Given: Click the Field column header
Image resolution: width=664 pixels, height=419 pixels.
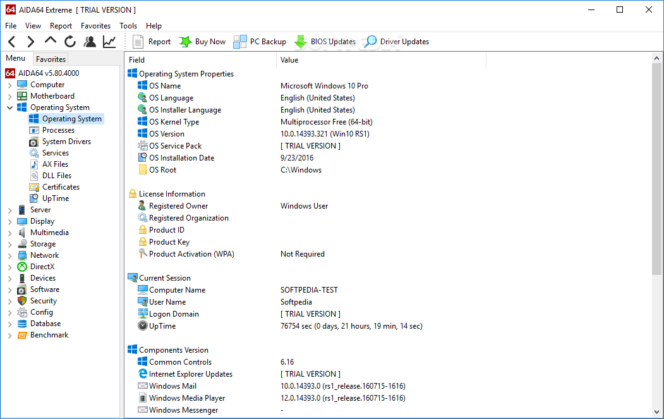Looking at the screenshot, I should [x=201, y=60].
